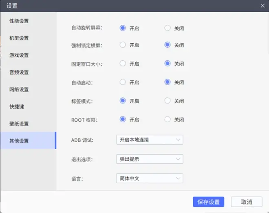The image size is (269, 213).
Task: Click the ROOT 权限 label text
Action: (x=84, y=120)
